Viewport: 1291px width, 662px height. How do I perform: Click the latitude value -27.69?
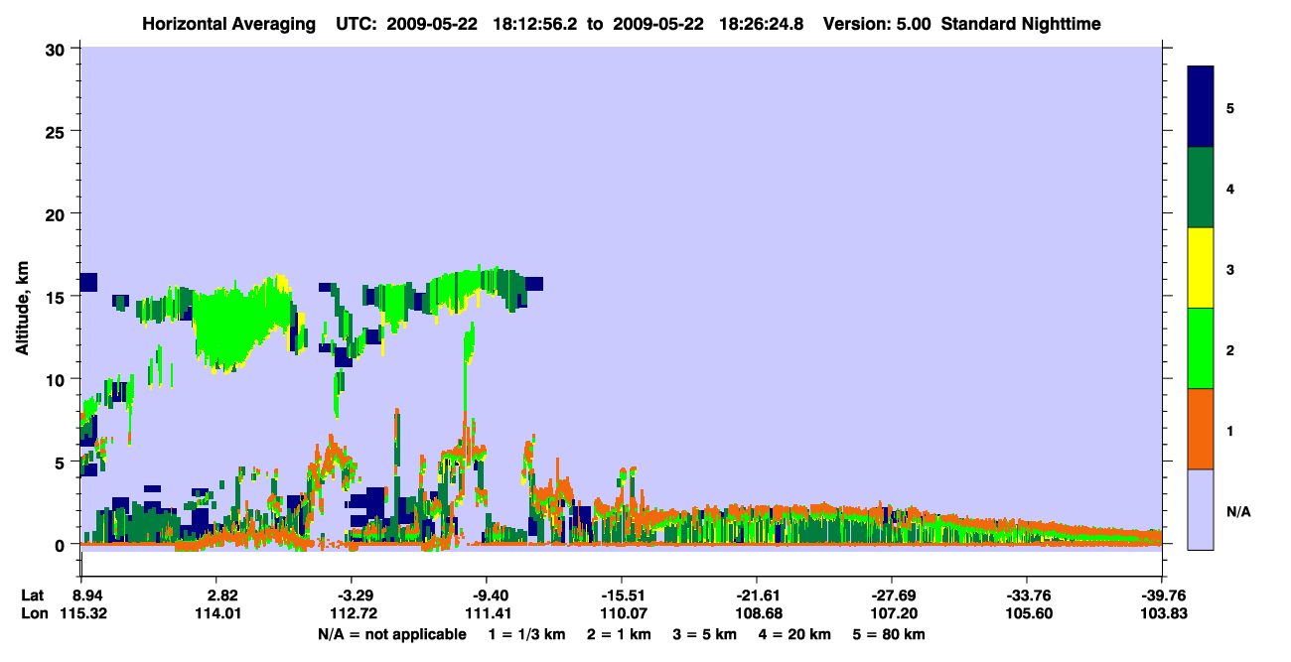[x=892, y=596]
